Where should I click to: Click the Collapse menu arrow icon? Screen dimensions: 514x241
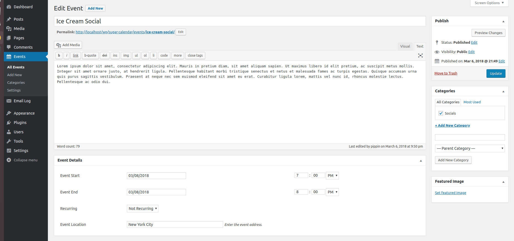pyautogui.click(x=9, y=160)
